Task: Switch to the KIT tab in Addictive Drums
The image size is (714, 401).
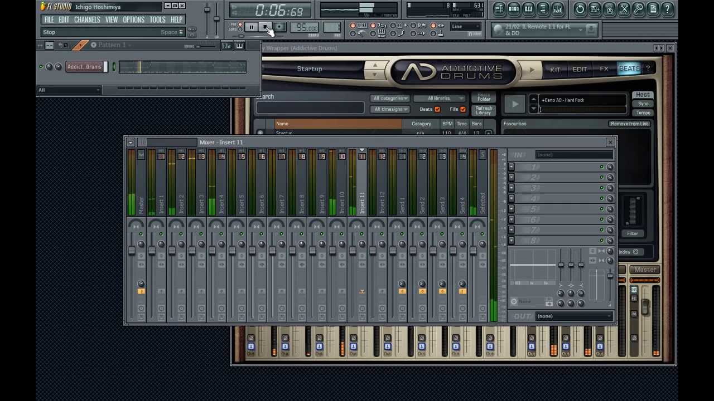Action: pos(555,70)
